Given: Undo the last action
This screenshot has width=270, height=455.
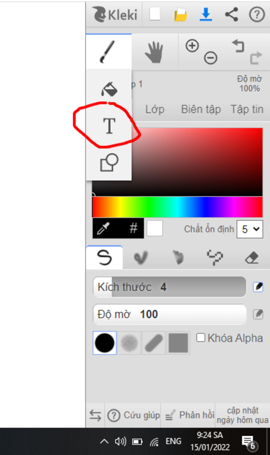Looking at the screenshot, I should 238,46.
